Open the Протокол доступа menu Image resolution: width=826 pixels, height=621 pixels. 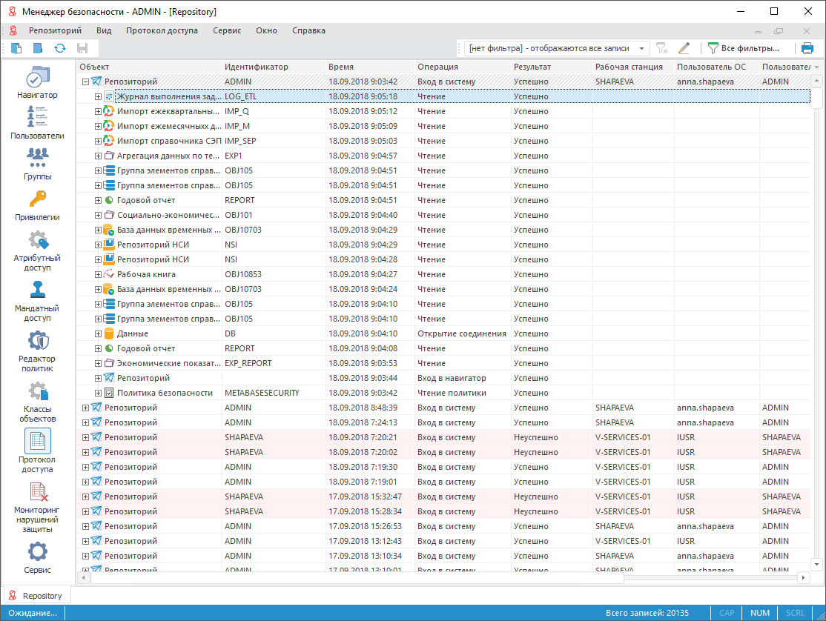[162, 30]
